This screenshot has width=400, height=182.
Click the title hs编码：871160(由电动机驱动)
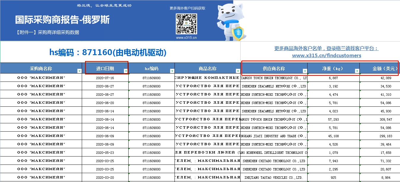(x=108, y=52)
